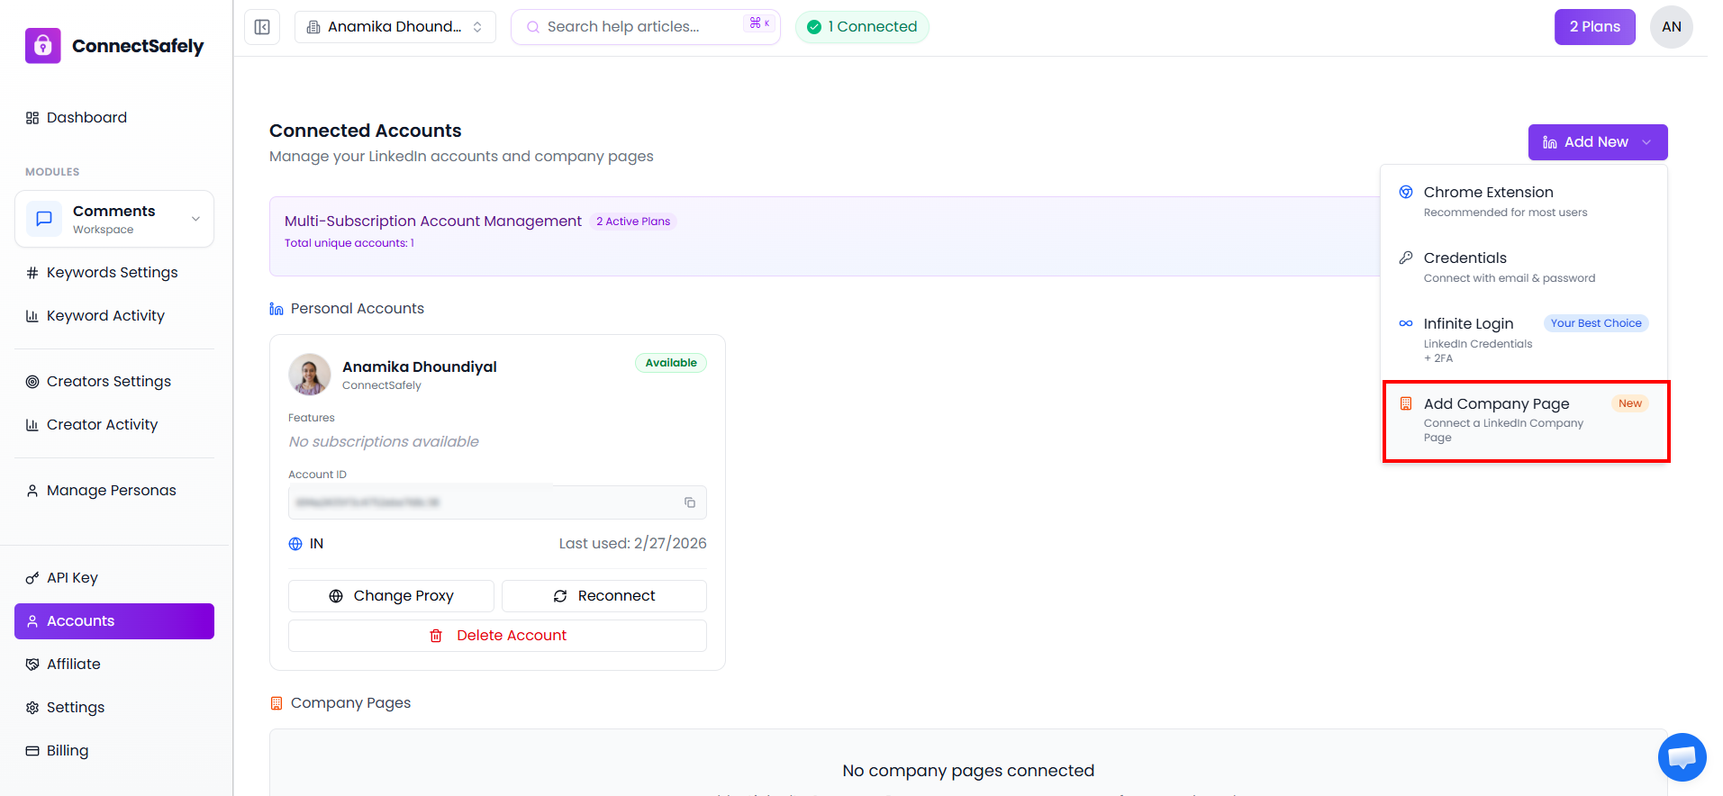
Task: Open Dashboard from sidebar
Action: (114, 118)
